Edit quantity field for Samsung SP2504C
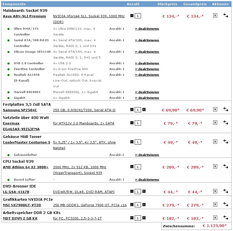 pyautogui.click(x=138, y=110)
